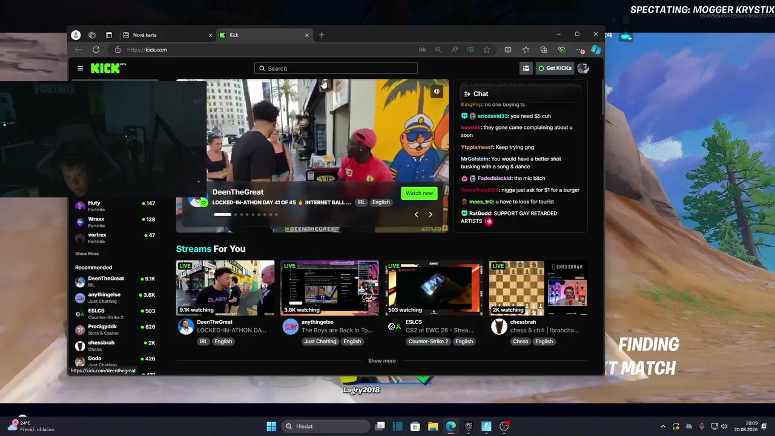
Task: Show the previous featured stream arrow
Action: pos(416,214)
